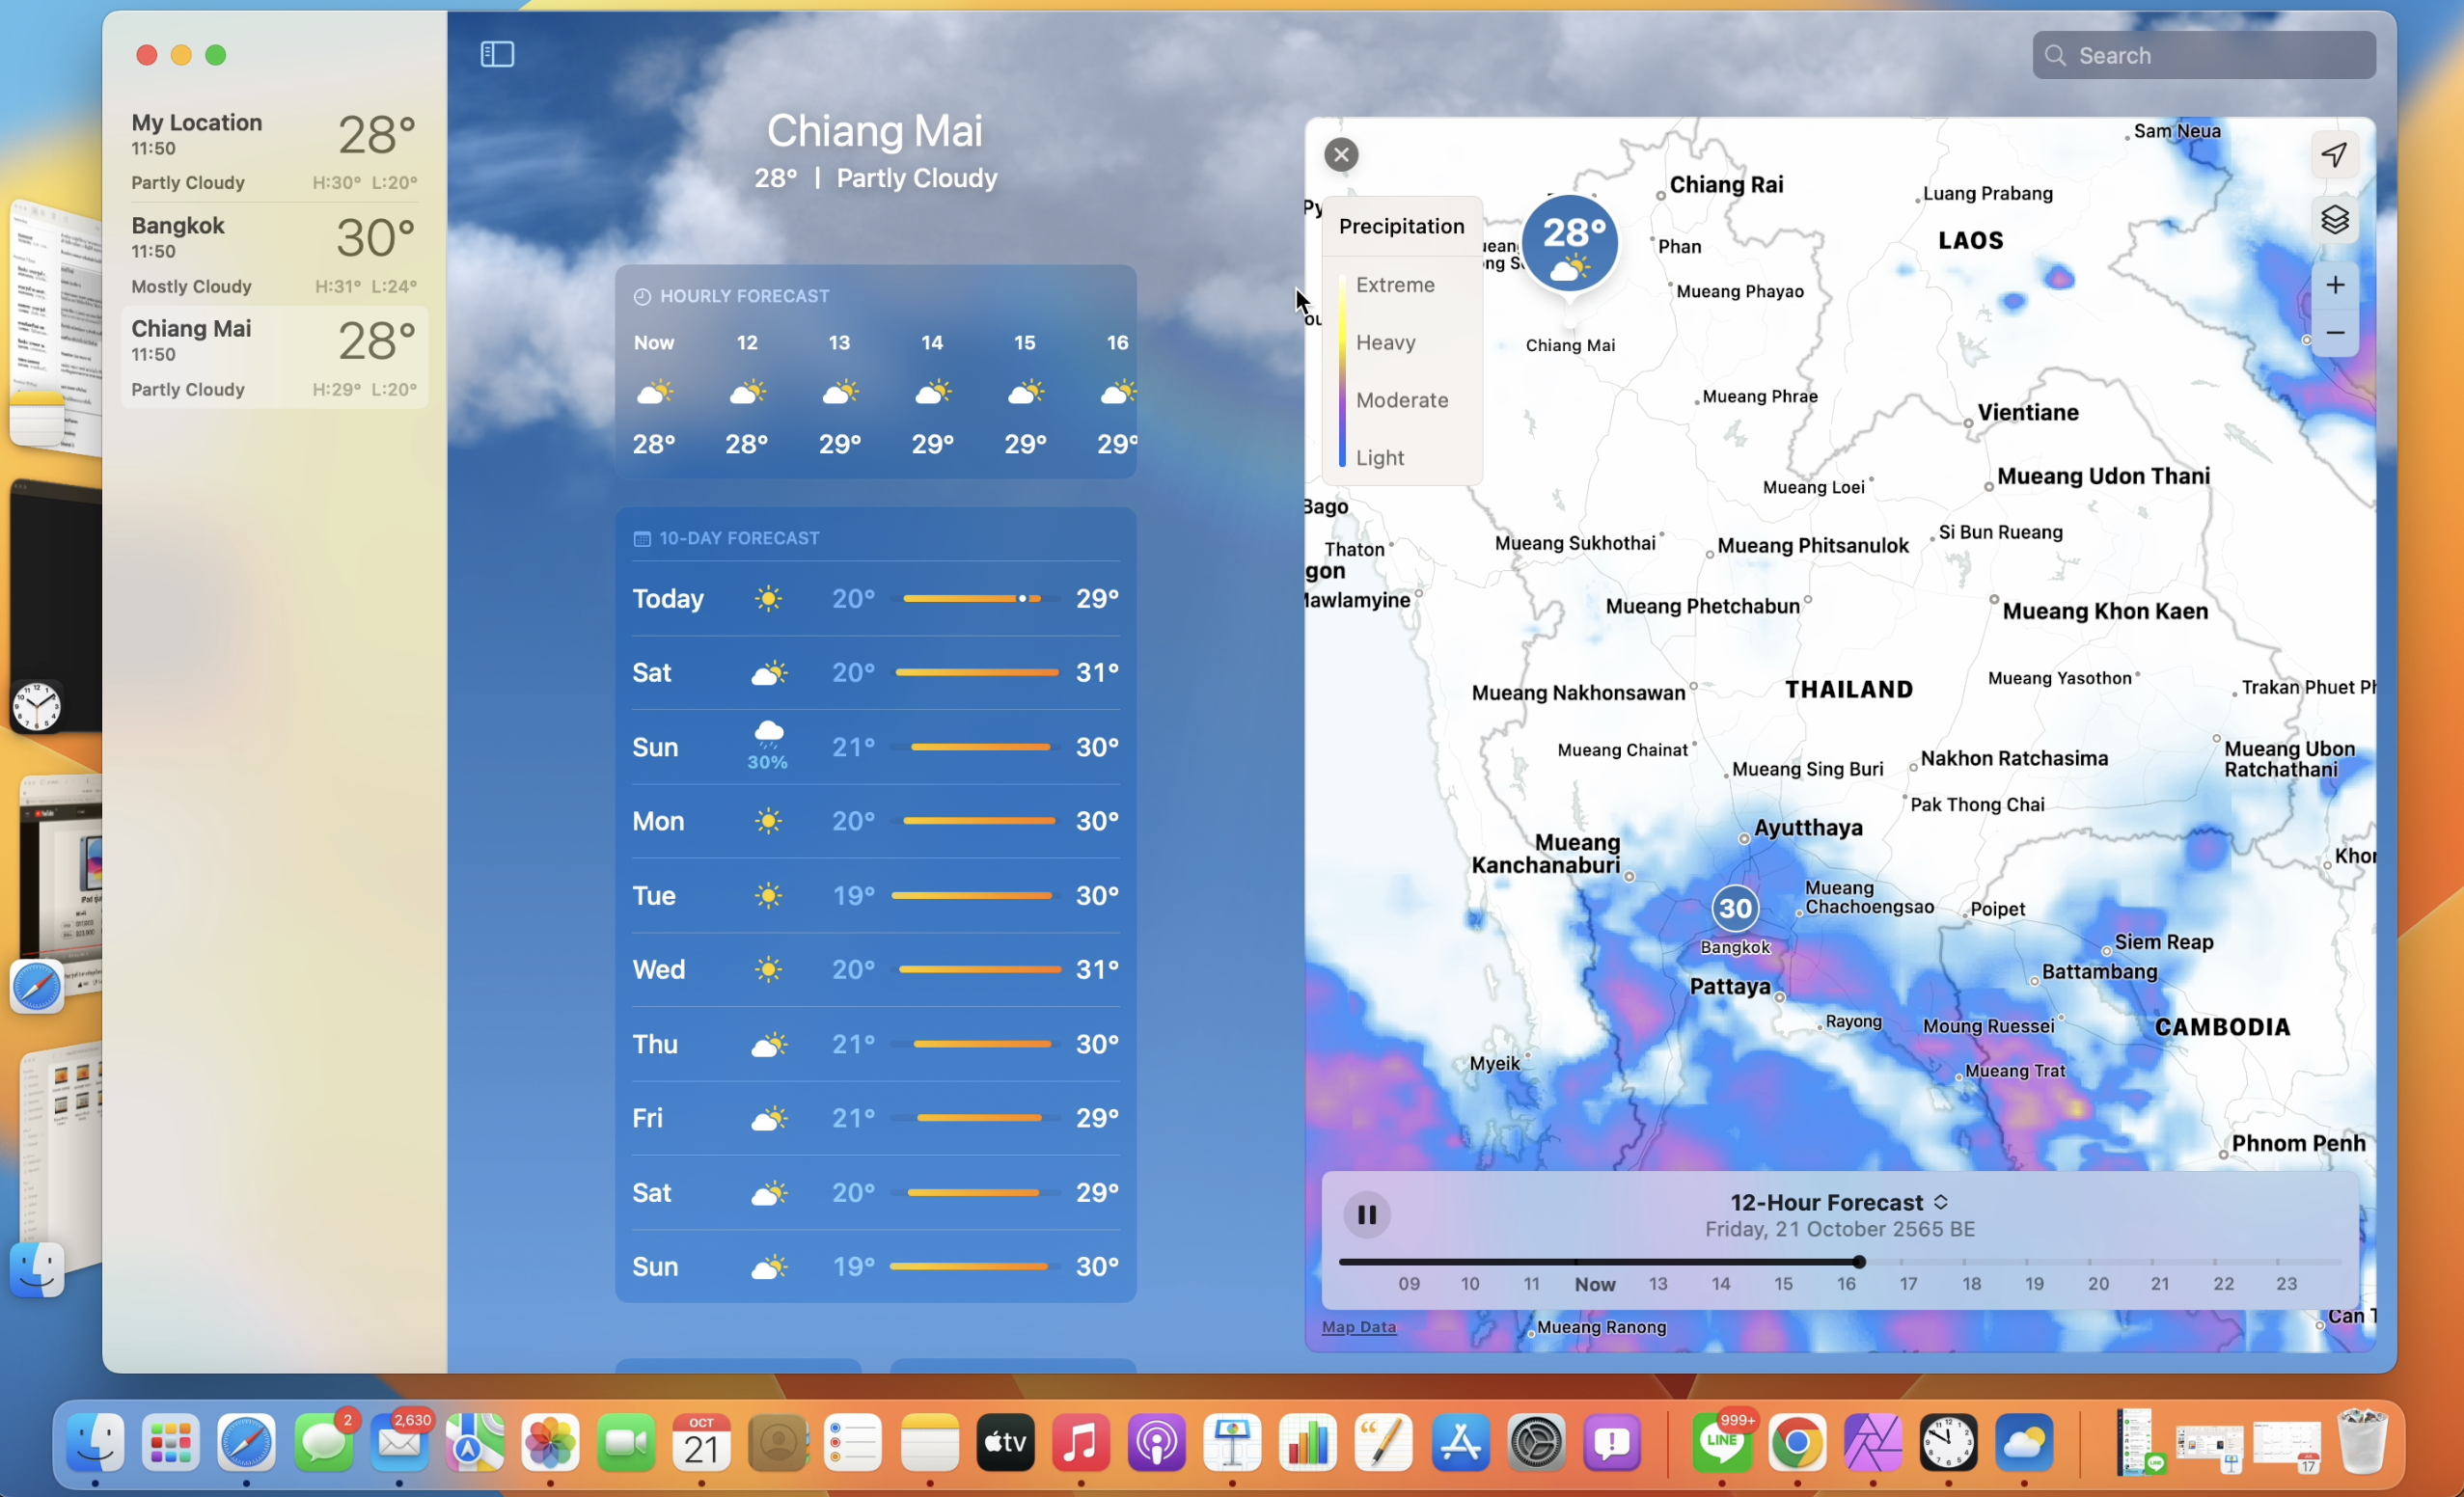
Task: Click the Chiang Mai 28° map marker
Action: pyautogui.click(x=1569, y=244)
